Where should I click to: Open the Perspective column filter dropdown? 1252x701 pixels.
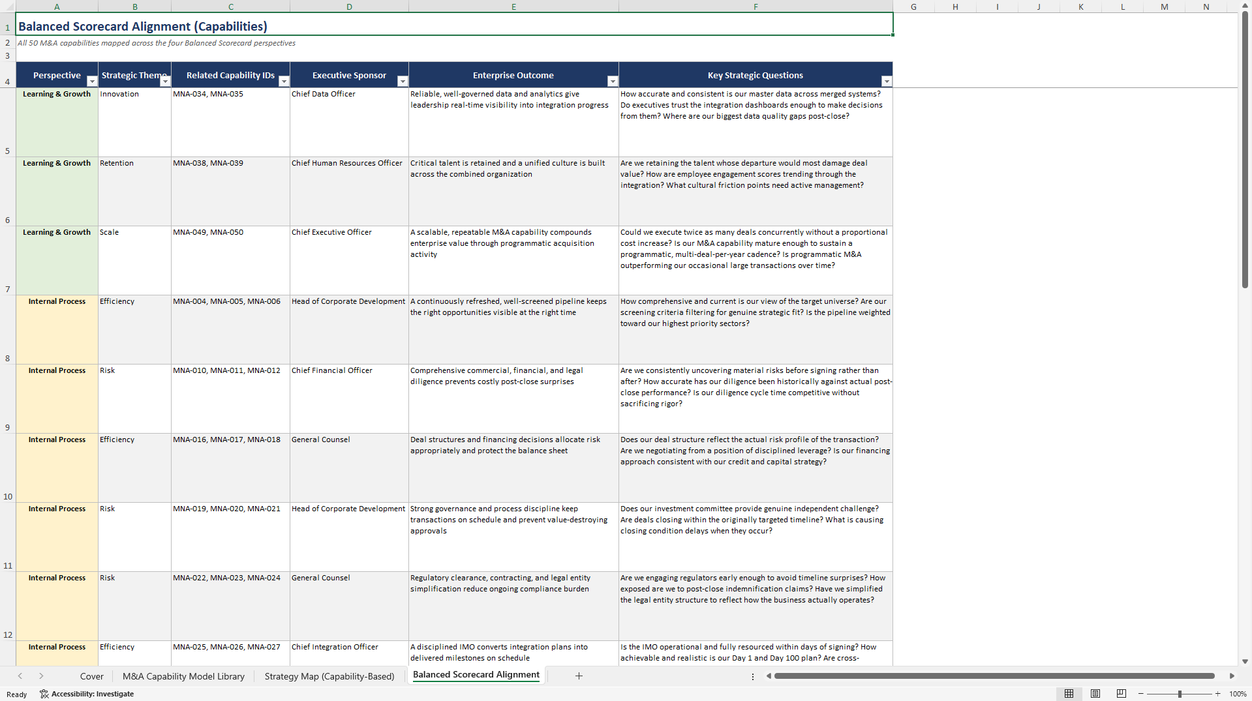92,82
